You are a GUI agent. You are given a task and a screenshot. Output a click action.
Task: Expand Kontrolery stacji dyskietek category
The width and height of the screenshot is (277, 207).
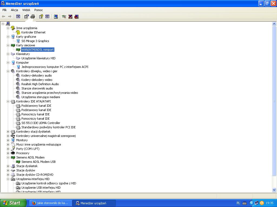tap(8, 132)
